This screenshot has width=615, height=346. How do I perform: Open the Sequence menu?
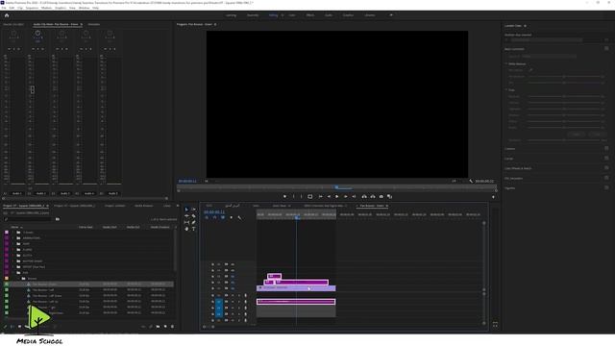pos(32,8)
